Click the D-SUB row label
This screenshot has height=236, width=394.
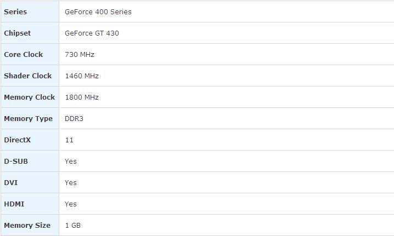pos(16,161)
